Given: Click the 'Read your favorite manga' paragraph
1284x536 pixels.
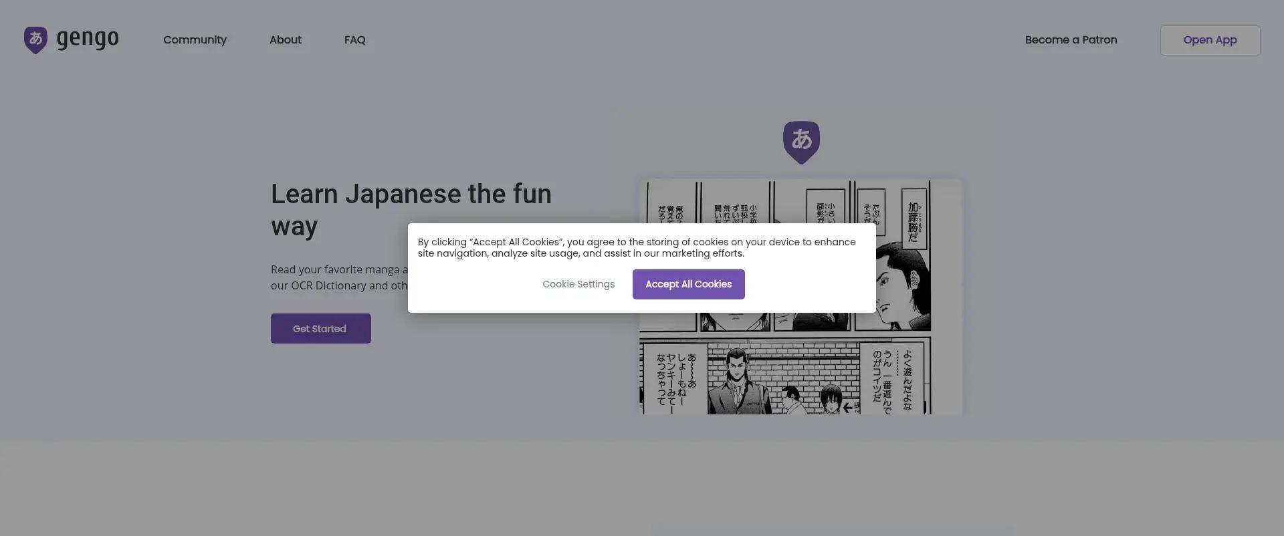Looking at the screenshot, I should coord(339,277).
